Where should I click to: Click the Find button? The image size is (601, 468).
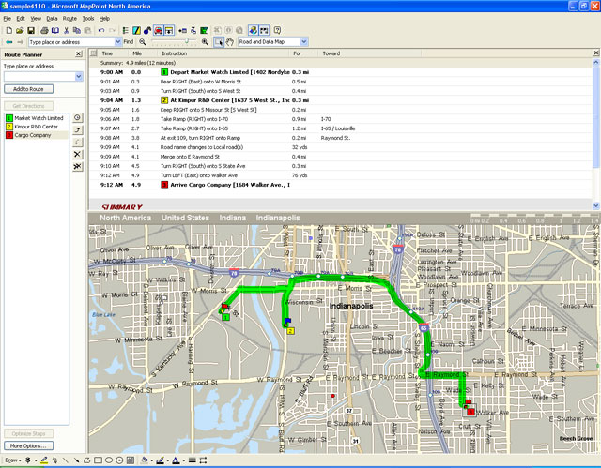point(129,41)
